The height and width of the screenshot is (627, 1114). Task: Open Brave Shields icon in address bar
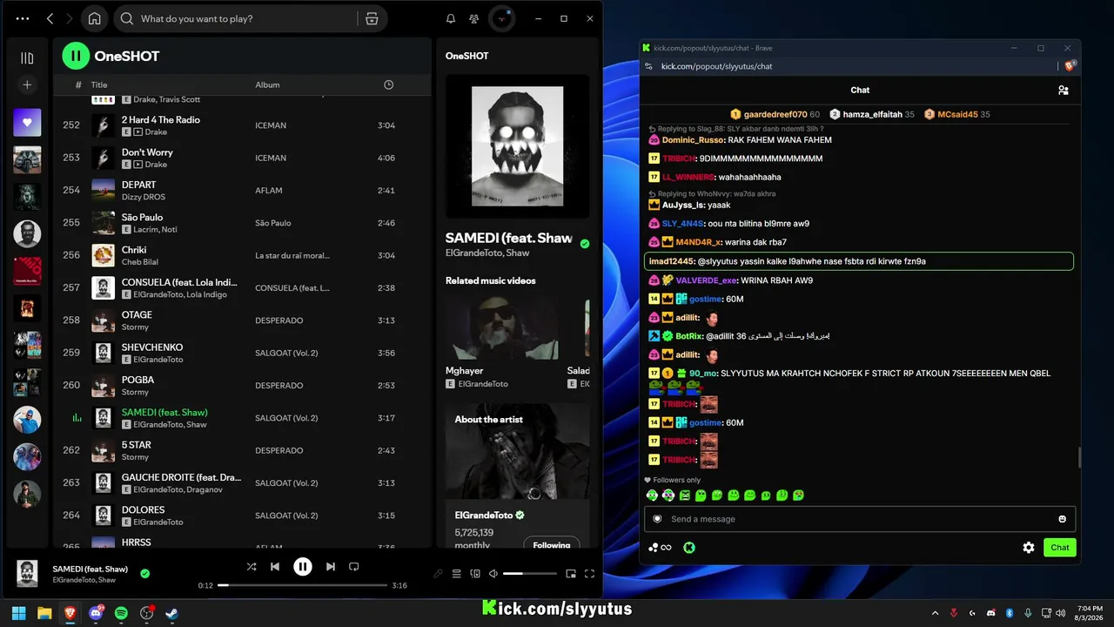1070,66
